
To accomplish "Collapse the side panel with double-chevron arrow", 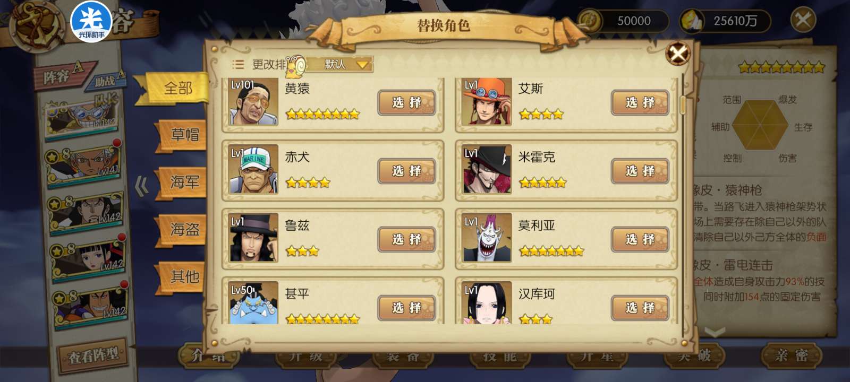I will point(142,187).
